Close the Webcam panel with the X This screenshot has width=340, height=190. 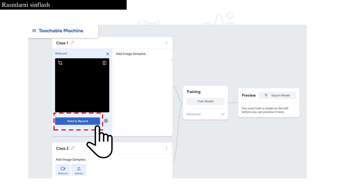108,54
